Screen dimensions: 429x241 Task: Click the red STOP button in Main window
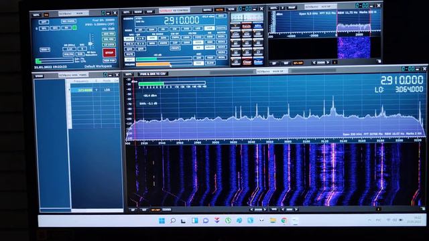point(109,53)
